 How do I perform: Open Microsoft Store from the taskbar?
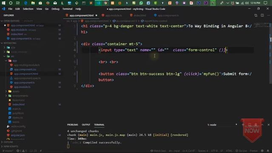tap(40, 3)
